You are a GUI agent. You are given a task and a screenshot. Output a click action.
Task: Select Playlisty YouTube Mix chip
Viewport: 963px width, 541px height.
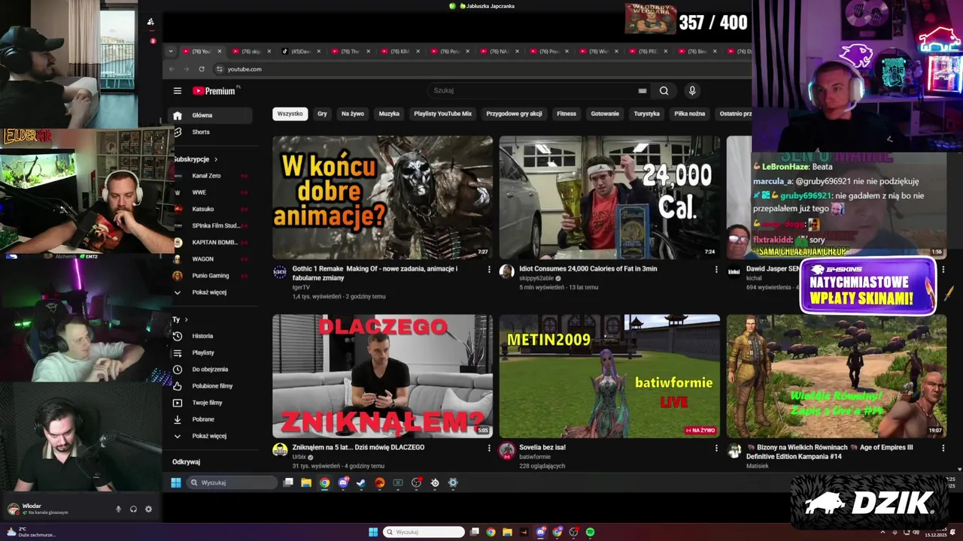(x=442, y=113)
